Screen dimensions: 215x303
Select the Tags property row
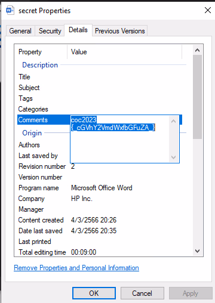coord(100,98)
